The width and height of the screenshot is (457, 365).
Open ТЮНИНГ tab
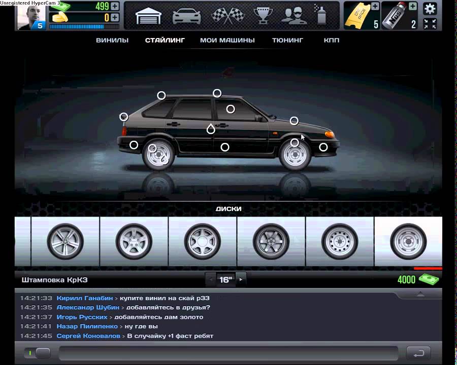(x=288, y=40)
